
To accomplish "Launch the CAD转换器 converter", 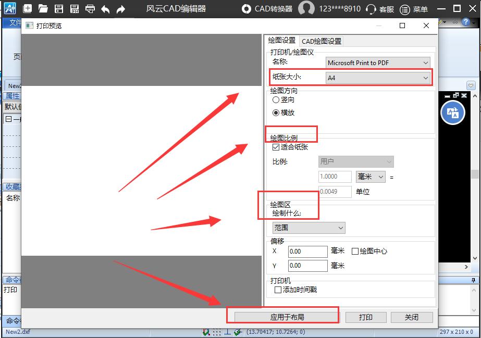I will coord(274,8).
